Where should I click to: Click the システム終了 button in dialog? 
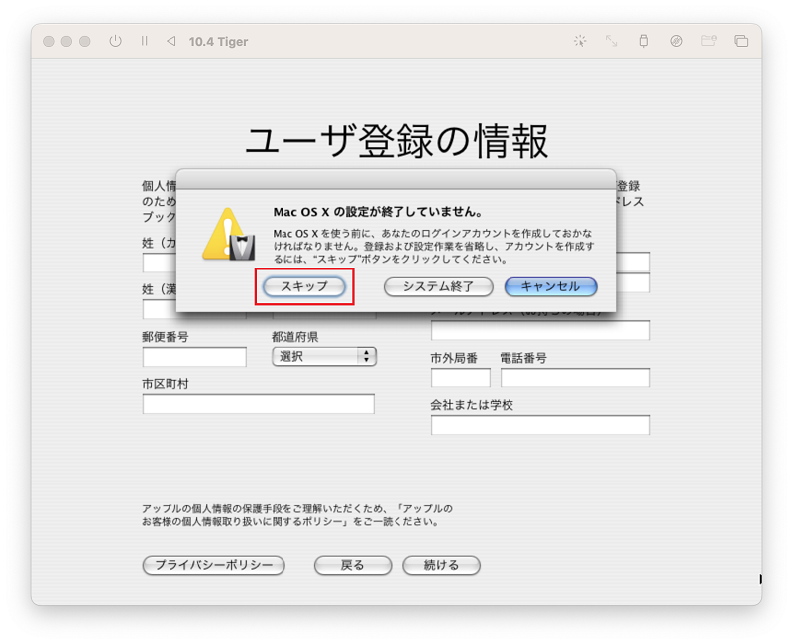pyautogui.click(x=438, y=286)
